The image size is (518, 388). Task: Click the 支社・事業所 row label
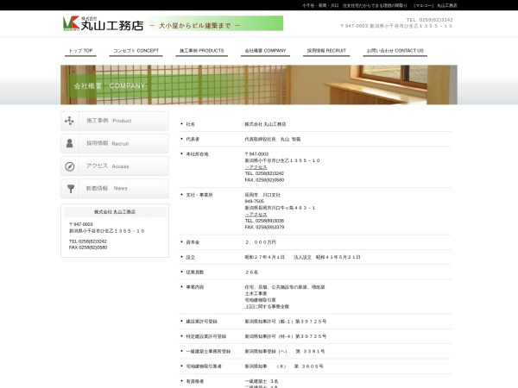pos(199,195)
